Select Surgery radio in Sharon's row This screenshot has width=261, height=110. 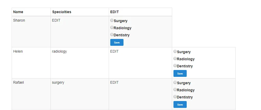click(112, 21)
